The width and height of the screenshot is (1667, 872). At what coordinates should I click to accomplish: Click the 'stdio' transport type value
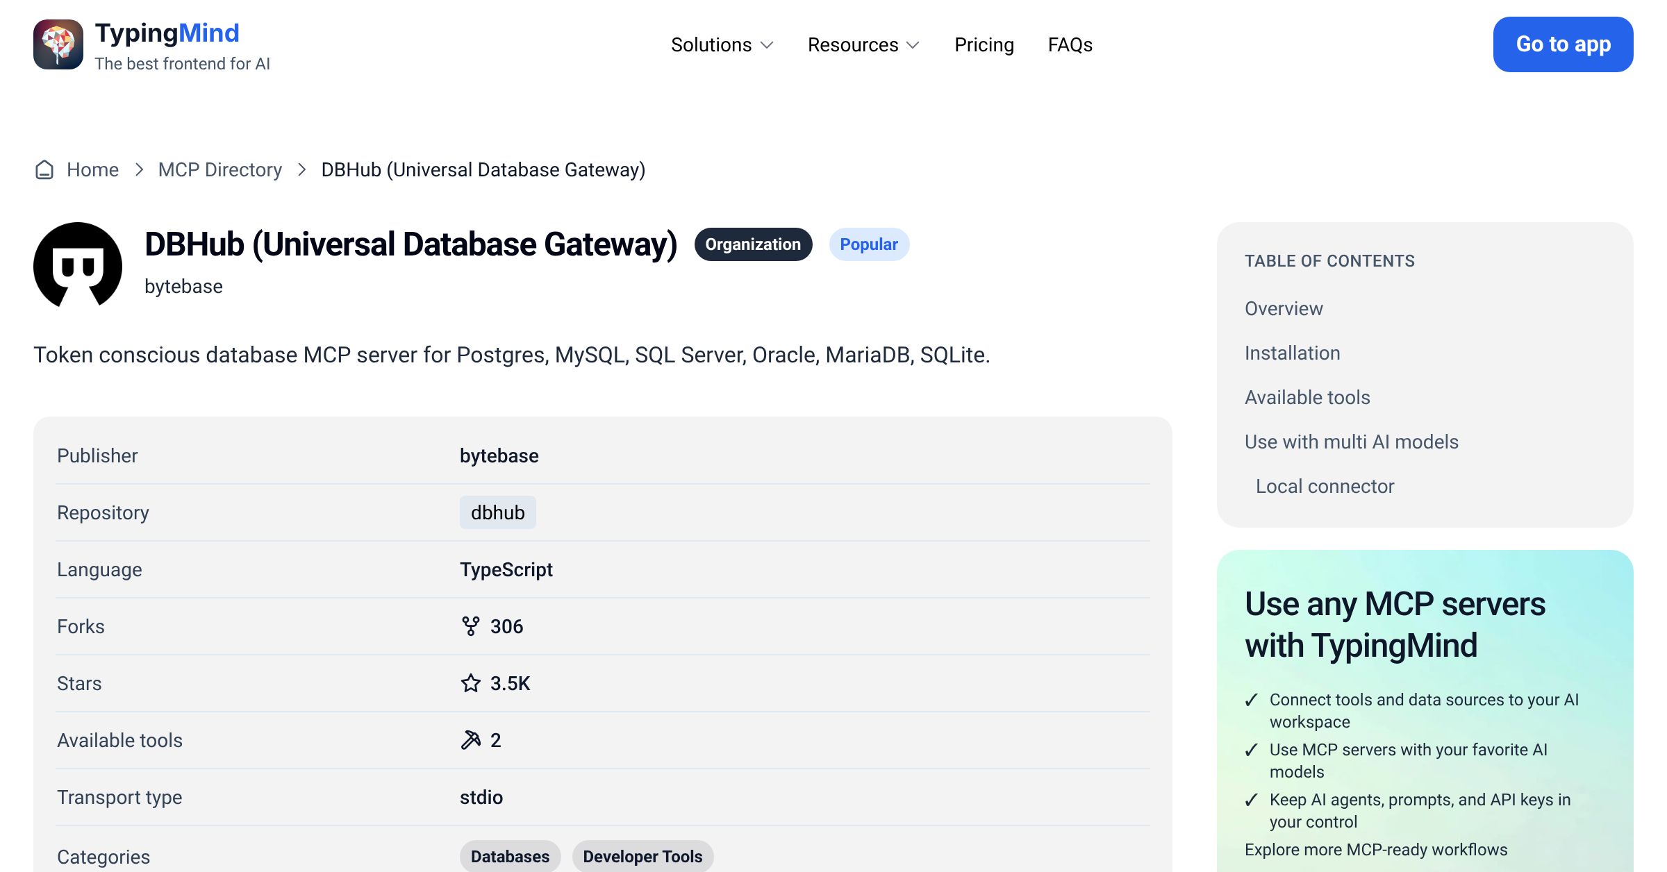pyautogui.click(x=481, y=797)
